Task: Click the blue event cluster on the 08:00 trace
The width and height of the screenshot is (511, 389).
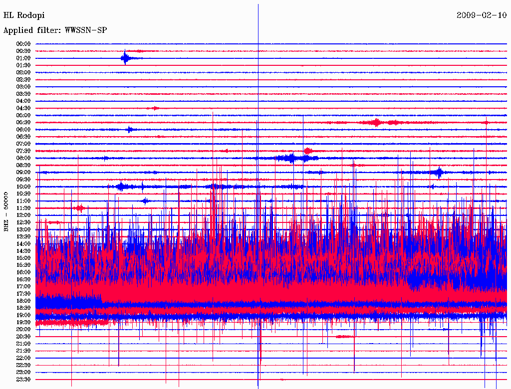Action: [x=296, y=158]
